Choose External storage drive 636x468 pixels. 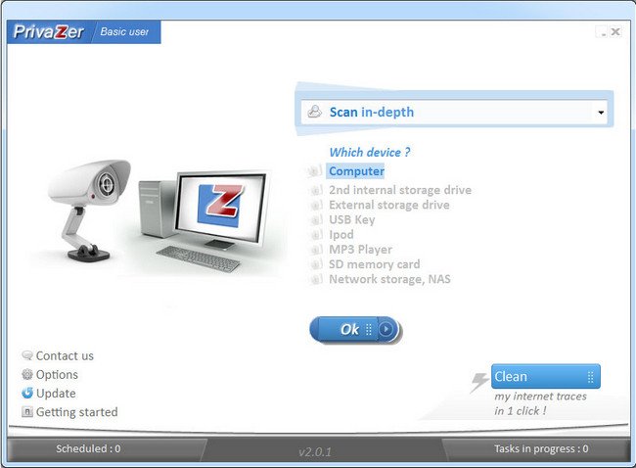[x=389, y=205]
